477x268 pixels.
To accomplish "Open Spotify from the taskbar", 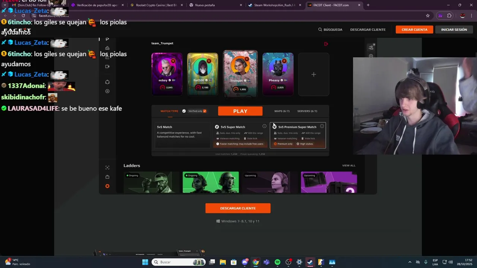I will (x=277, y=262).
